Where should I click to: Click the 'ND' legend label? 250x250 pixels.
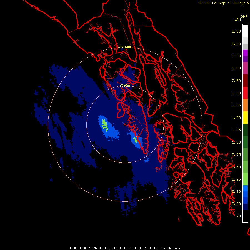click(239, 216)
